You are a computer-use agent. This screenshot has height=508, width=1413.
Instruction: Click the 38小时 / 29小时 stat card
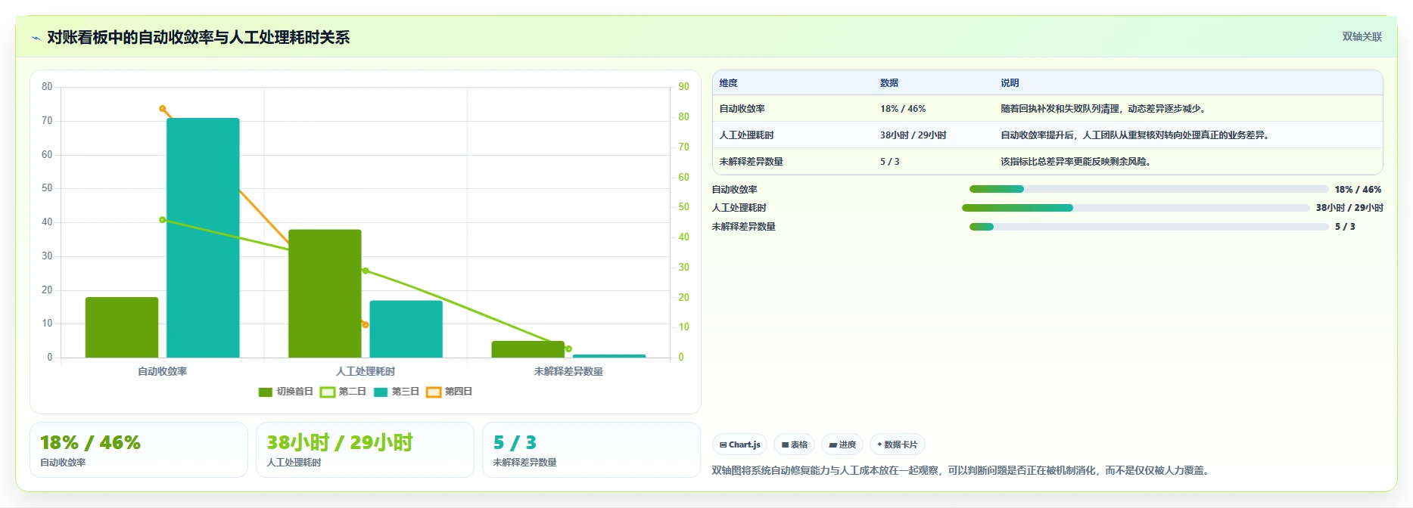pyautogui.click(x=365, y=450)
